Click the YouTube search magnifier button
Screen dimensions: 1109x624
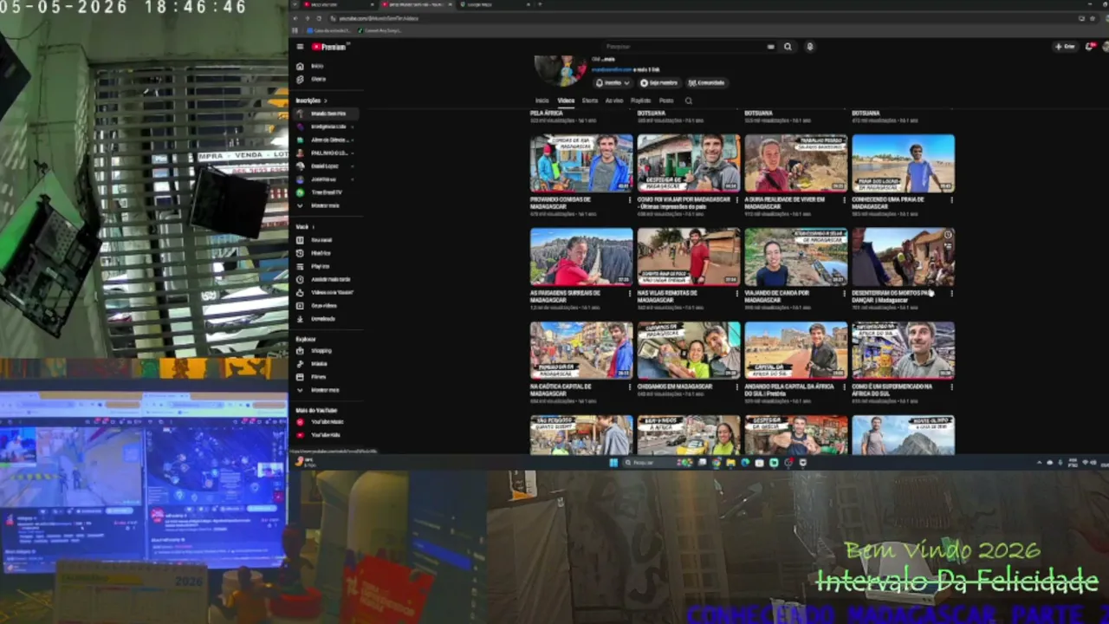pos(788,47)
